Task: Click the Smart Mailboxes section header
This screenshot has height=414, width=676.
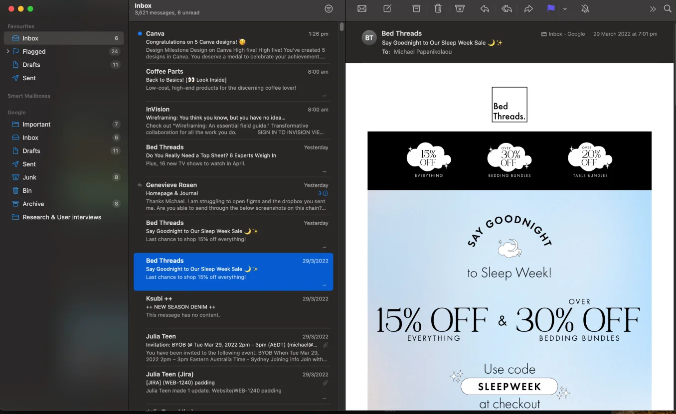Action: tap(29, 96)
